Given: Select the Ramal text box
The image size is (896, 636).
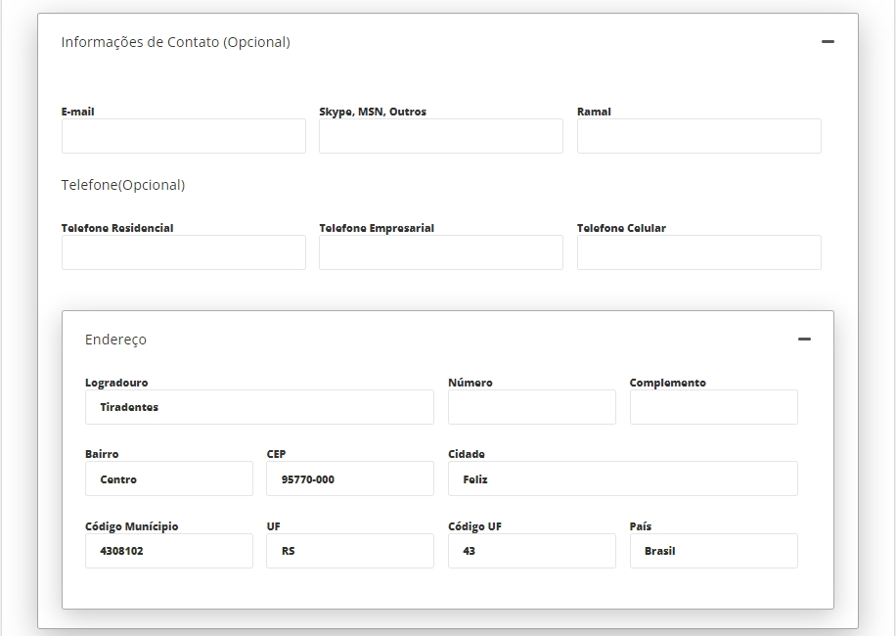Looking at the screenshot, I should click(x=698, y=137).
